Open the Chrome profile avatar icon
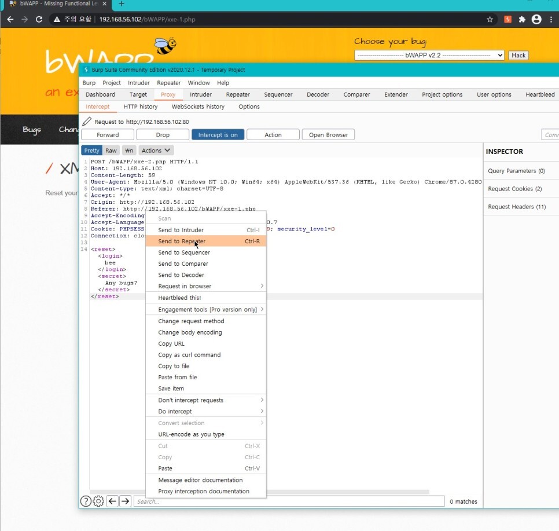This screenshot has height=531, width=559. (536, 19)
